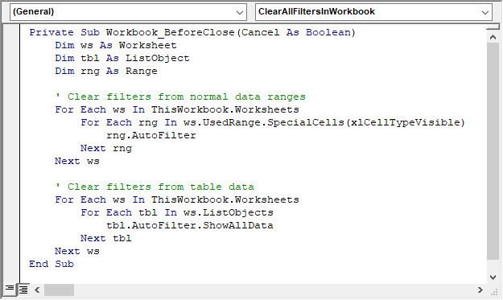
Task: Click the End Sub line
Action: pyautogui.click(x=52, y=264)
